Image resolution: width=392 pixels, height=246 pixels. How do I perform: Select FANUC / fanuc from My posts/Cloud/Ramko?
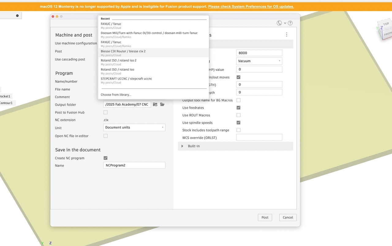tap(153, 44)
